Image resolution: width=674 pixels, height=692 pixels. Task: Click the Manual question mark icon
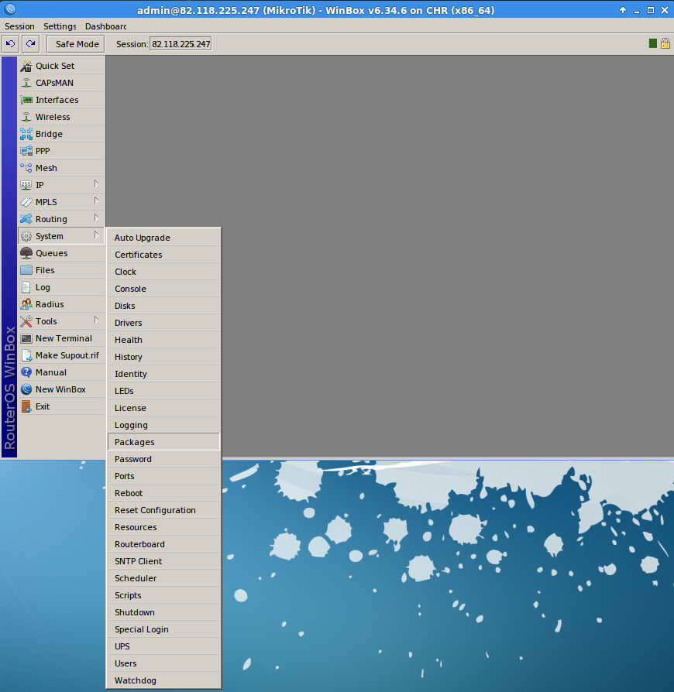point(26,372)
